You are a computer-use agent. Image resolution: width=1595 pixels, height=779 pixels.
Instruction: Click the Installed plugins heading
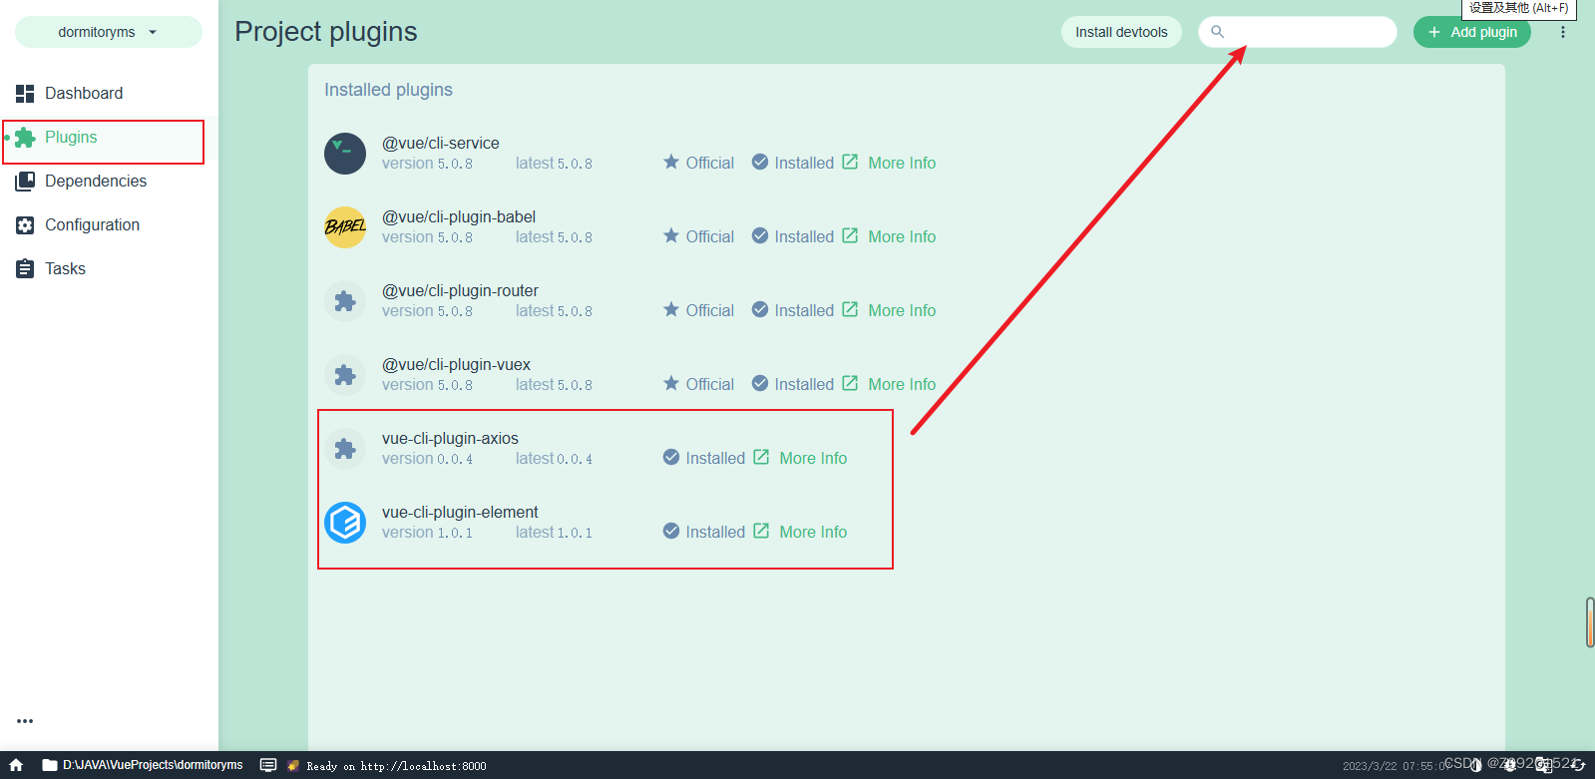pos(388,90)
